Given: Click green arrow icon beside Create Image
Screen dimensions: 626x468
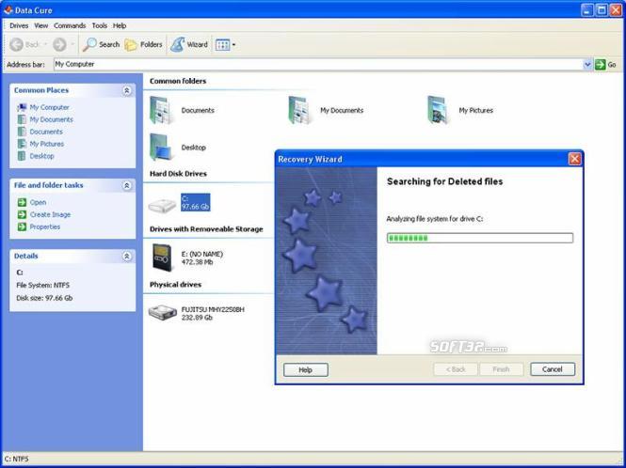Looking at the screenshot, I should click(x=22, y=214).
